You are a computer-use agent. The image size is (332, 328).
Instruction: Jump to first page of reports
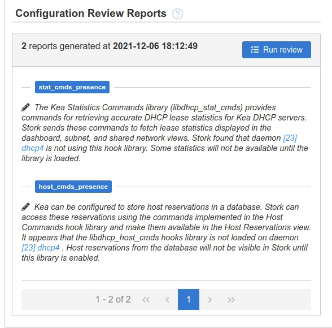[146, 300]
